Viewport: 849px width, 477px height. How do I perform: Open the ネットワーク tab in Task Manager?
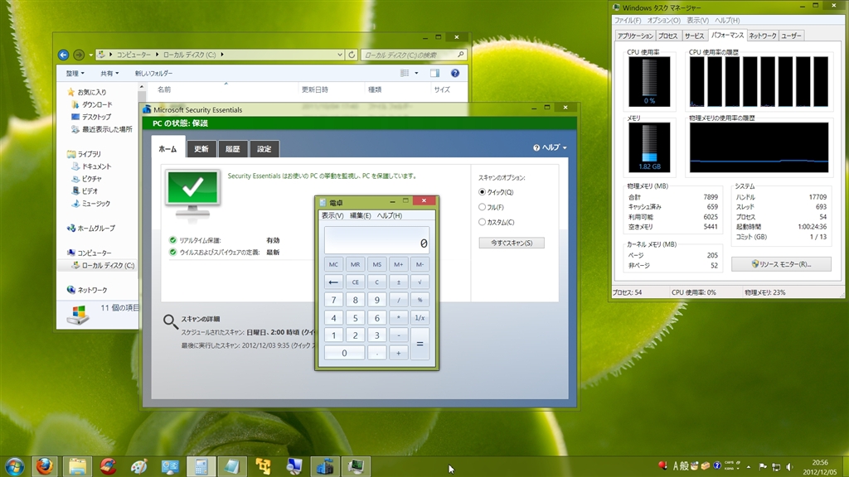(762, 36)
